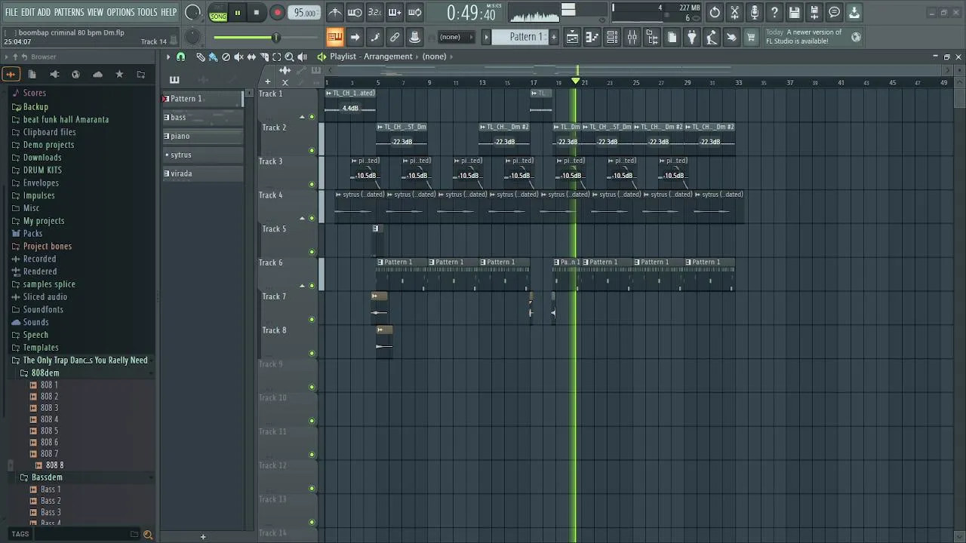Toggle loop recording icon
Viewport: 966px width, 543px height.
414,12
